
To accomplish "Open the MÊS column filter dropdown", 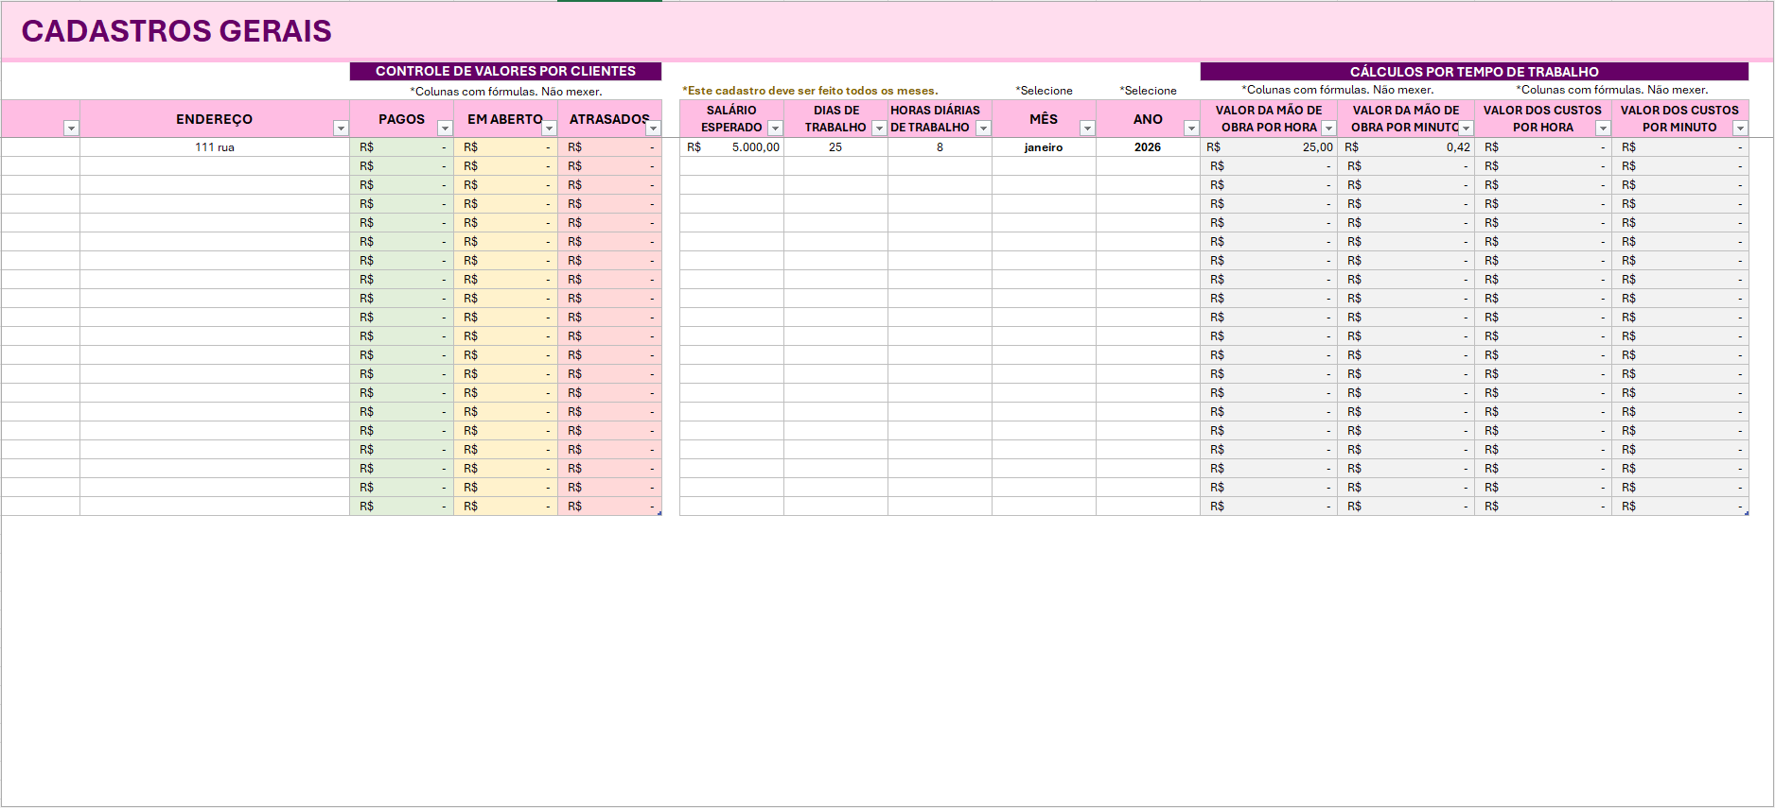I will 1087,129.
